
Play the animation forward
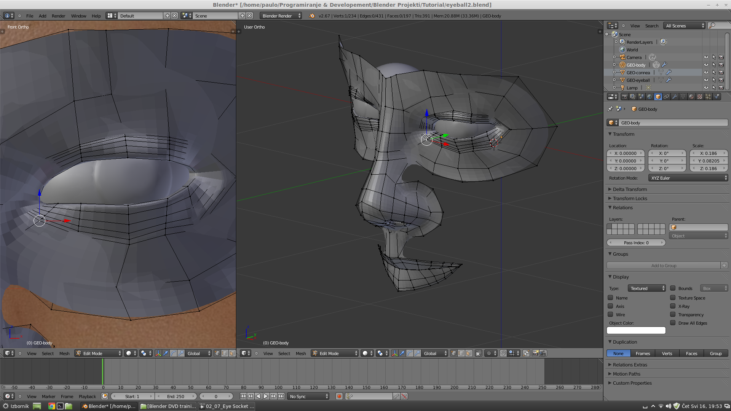click(x=266, y=396)
